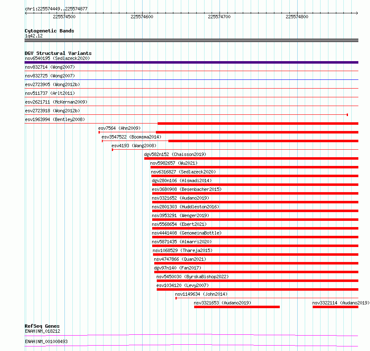The image size is (370, 351).
Task: Open nsv2801303 (Huddleston2016) variant label
Action: pyautogui.click(x=185, y=207)
